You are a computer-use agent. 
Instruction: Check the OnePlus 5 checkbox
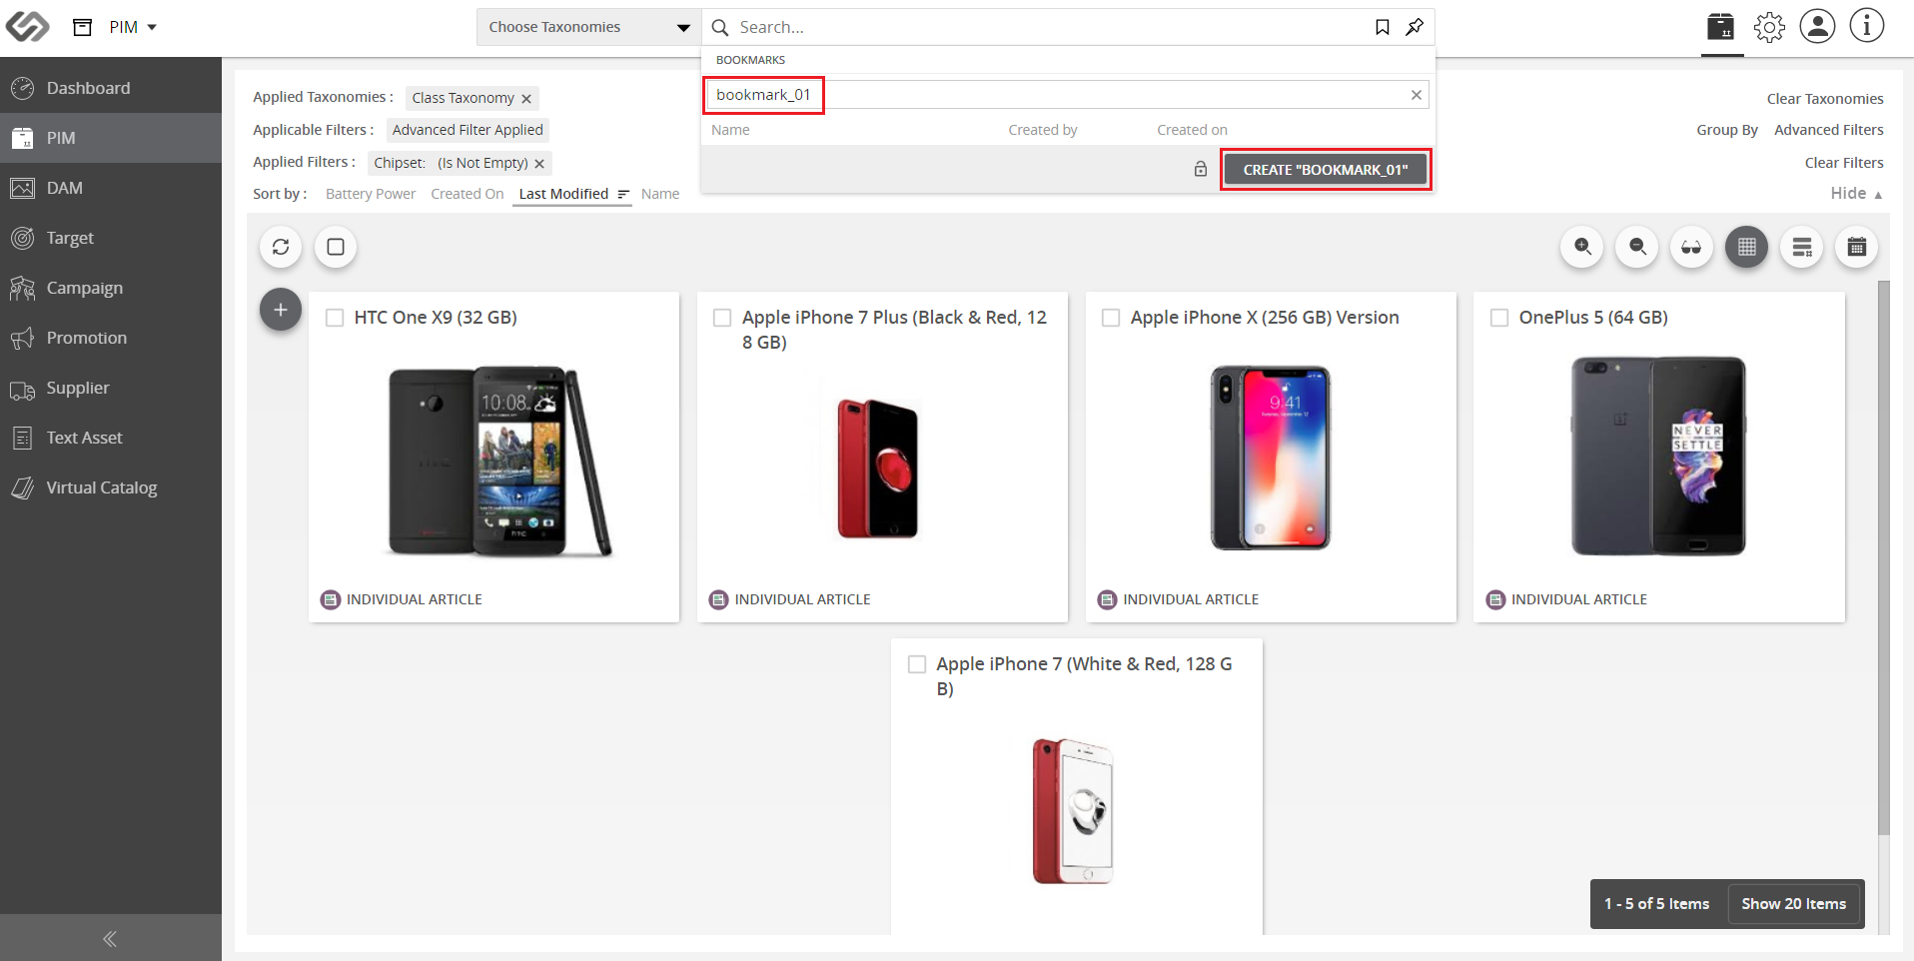tap(1499, 318)
